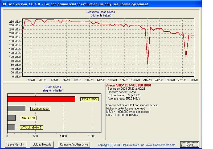This screenshot has height=149, width=213.
Task: Click the HD Tach version title bar
Action: click(x=101, y=4)
